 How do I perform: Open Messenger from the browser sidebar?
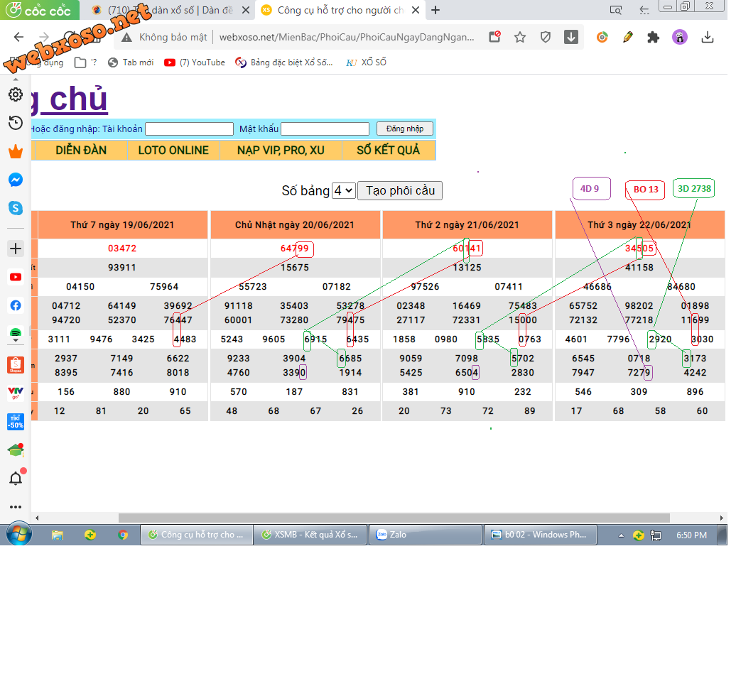click(x=16, y=180)
